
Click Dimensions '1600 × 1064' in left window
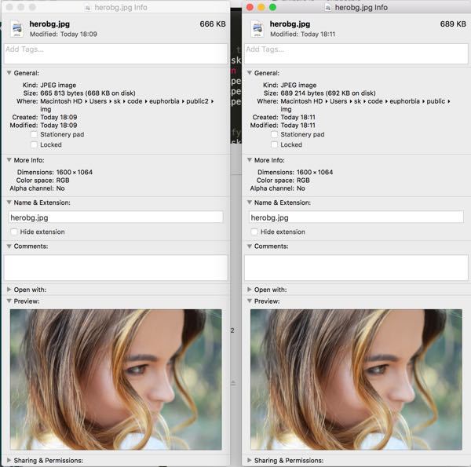tap(75, 172)
